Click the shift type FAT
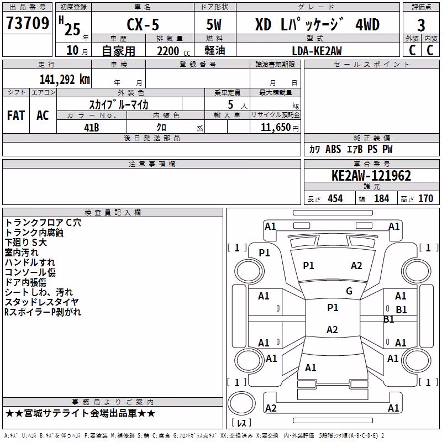Screen dimensions: 442x442 pos(16,115)
